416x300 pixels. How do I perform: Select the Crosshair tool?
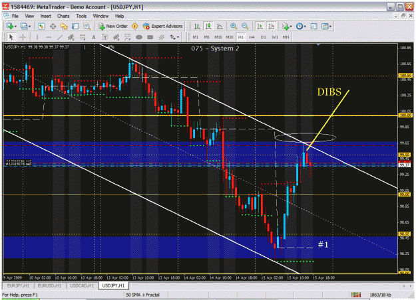coord(23,37)
